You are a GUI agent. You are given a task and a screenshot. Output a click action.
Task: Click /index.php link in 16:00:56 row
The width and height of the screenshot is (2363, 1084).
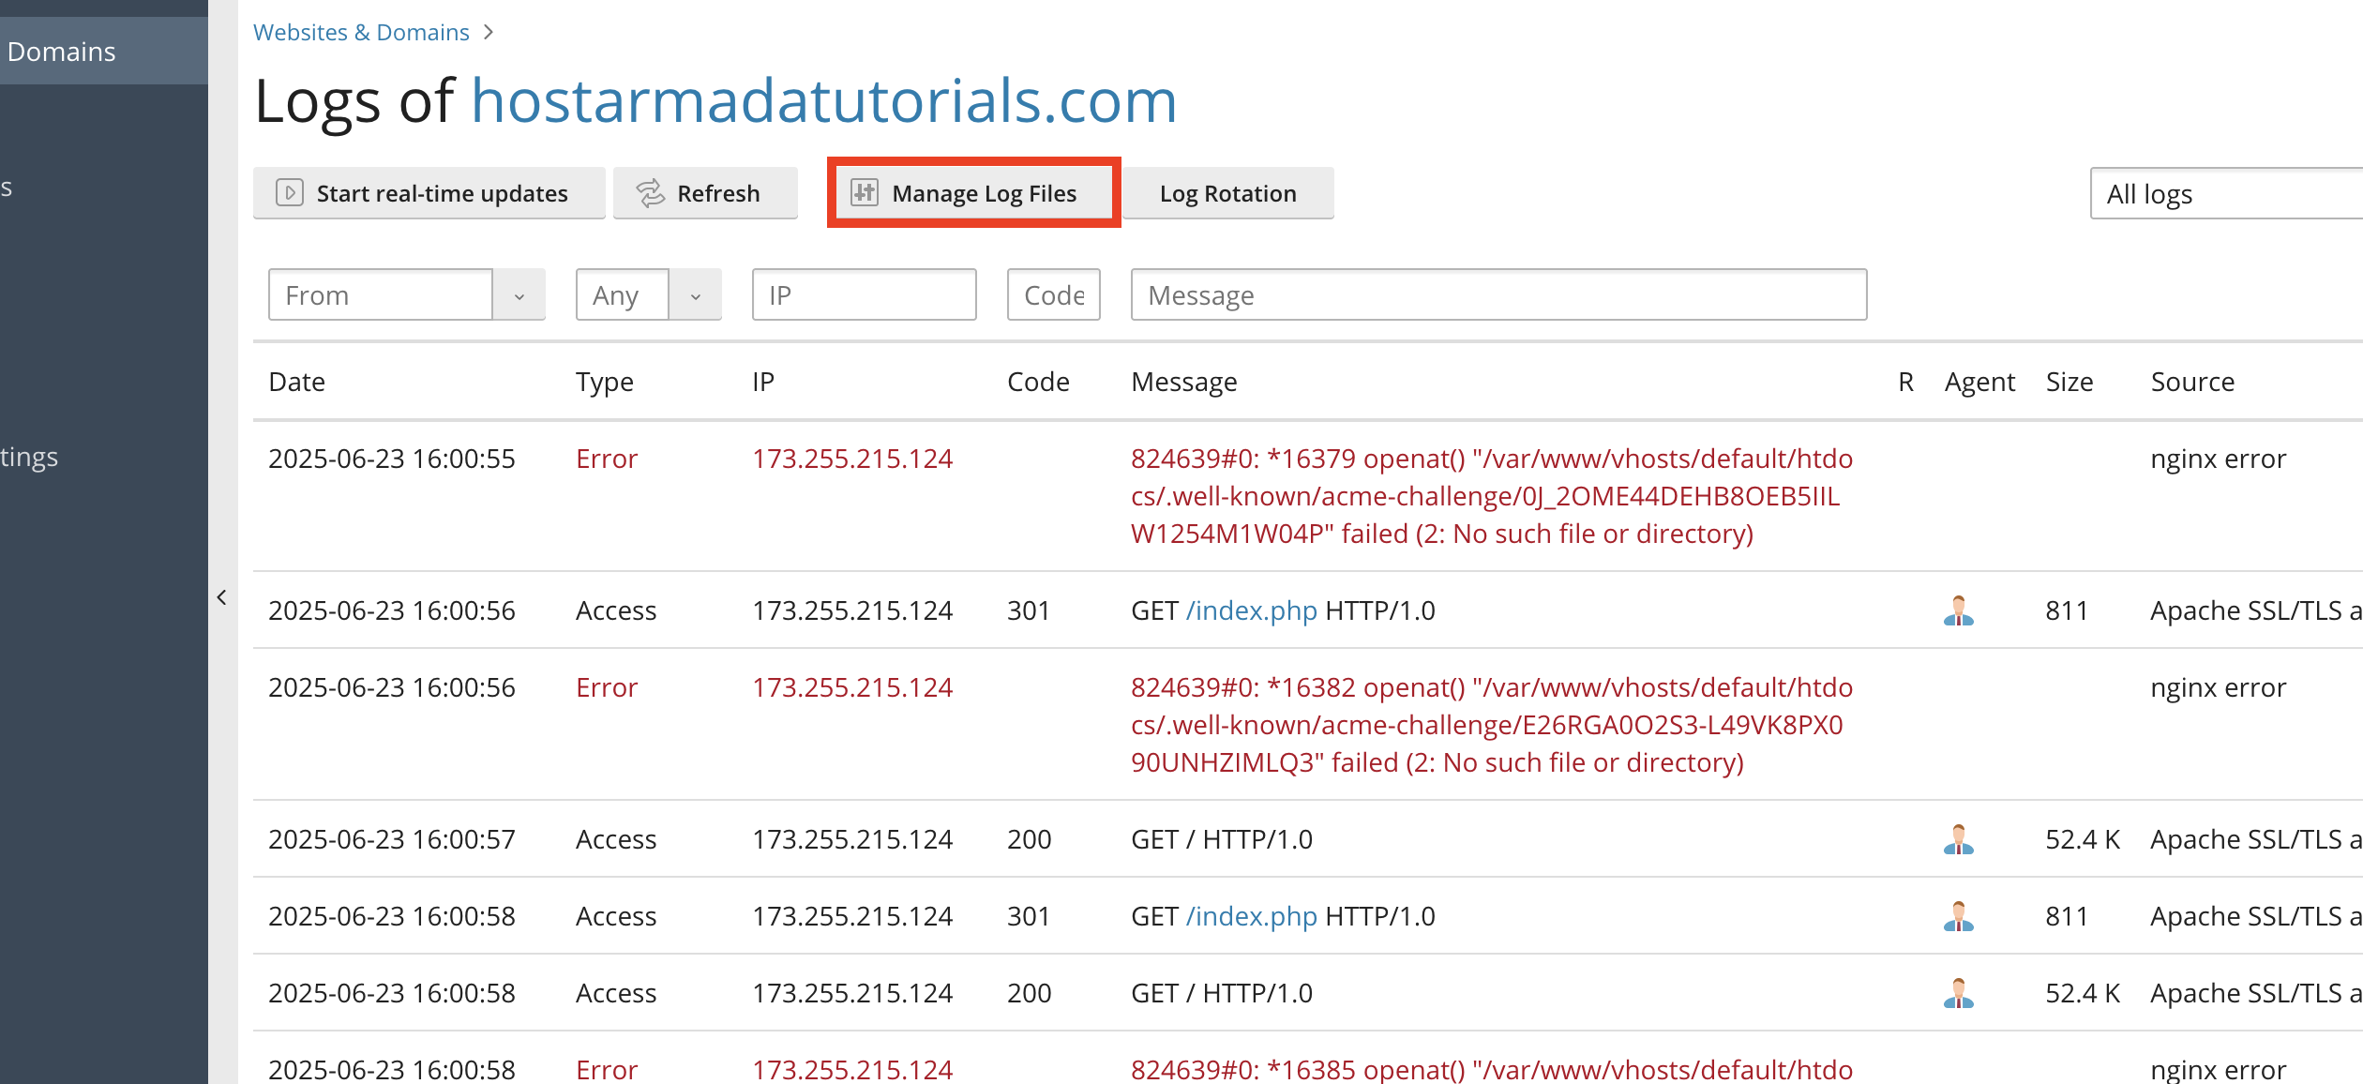[x=1252, y=610]
